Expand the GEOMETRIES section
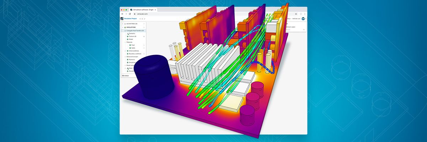Image resolution: width=427 pixels, height=142 pixels. point(123,24)
